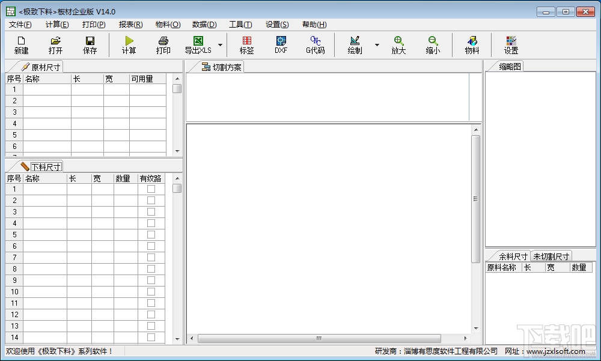The width and height of the screenshot is (601, 361).
Task: Open the 报表(R) menu
Action: coord(130,25)
